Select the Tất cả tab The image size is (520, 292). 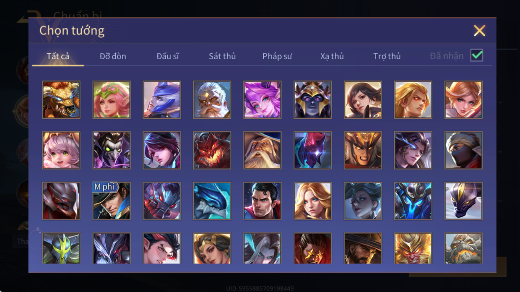point(58,56)
